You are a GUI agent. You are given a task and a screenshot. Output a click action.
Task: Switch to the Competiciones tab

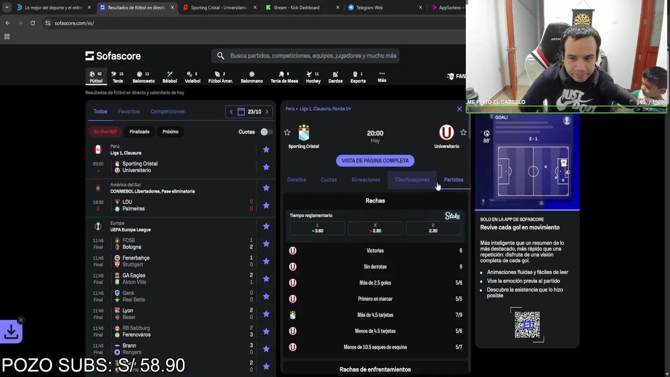[x=167, y=112]
